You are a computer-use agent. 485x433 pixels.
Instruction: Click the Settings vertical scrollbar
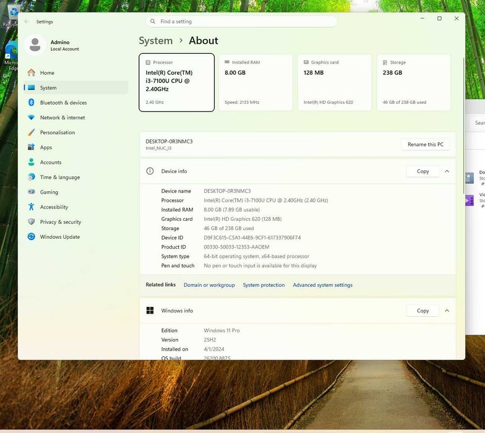pyautogui.click(x=463, y=125)
